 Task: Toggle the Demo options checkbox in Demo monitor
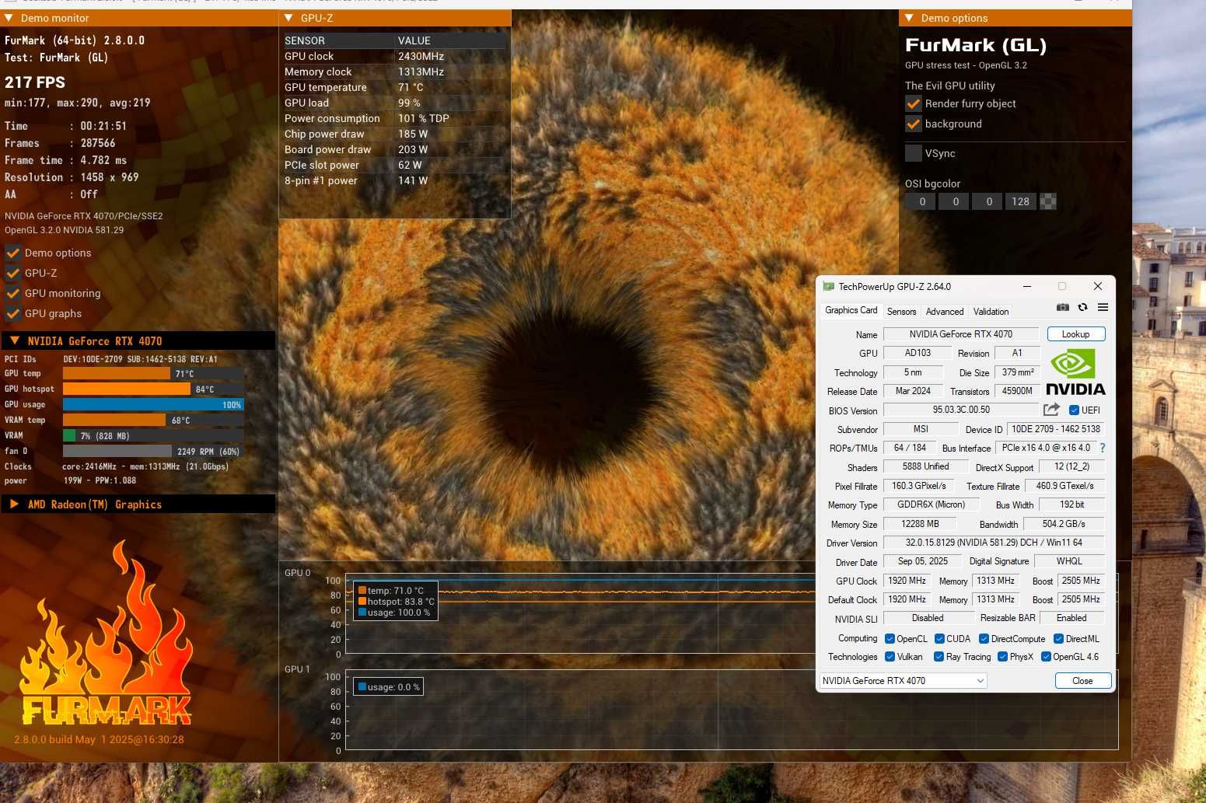(x=12, y=253)
